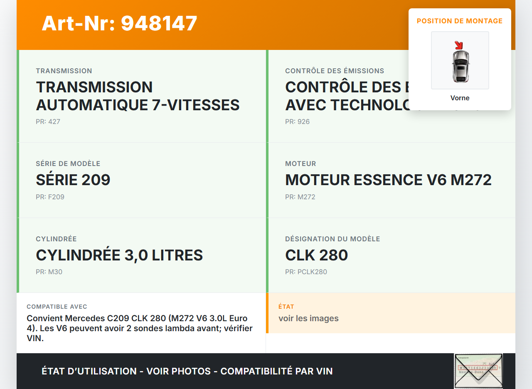This screenshot has height=389, width=532.
Task: Click the PR: 926 code
Action: [x=297, y=122]
